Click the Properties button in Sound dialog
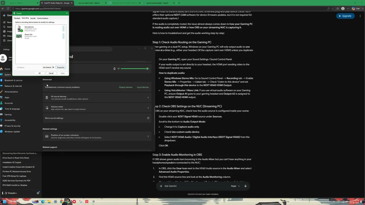The height and width of the screenshot is (205, 365). 61,67
